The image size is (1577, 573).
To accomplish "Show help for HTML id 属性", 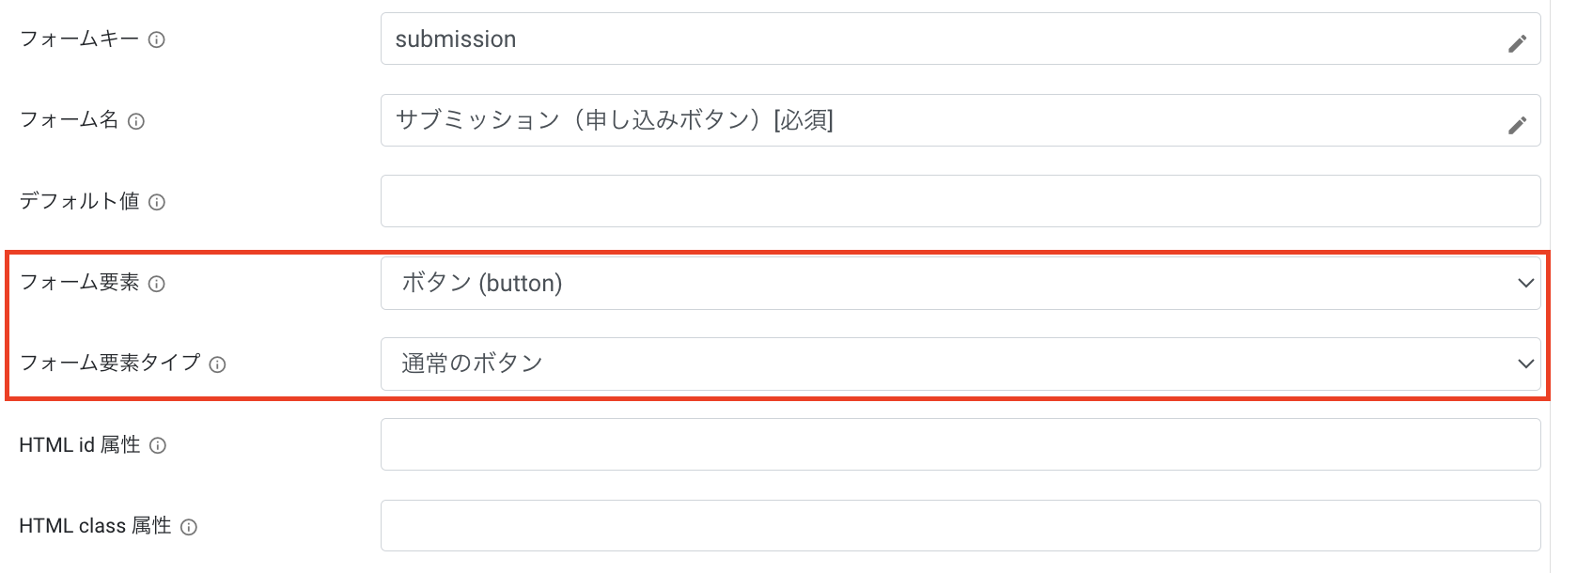I will tap(158, 445).
